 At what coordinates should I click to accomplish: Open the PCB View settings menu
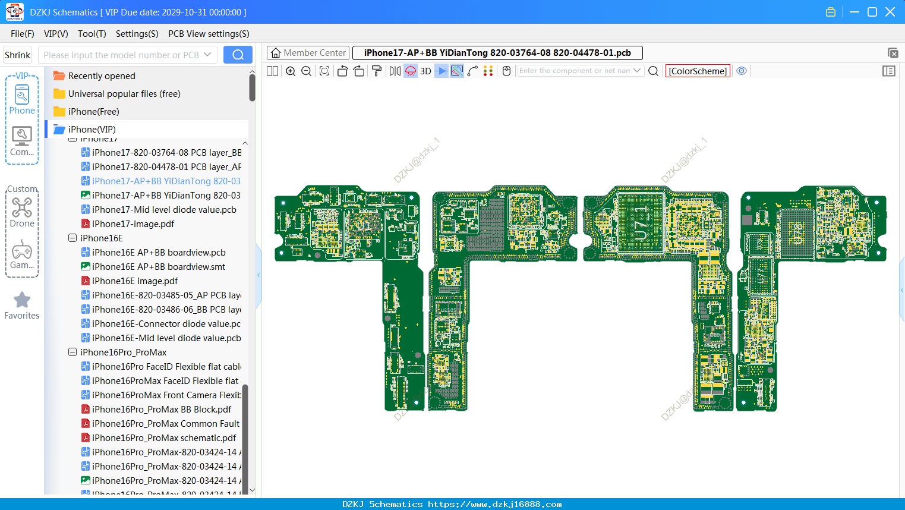(209, 34)
